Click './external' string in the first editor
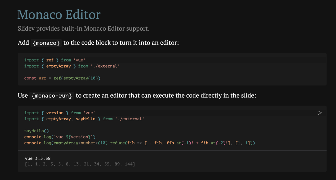This screenshot has height=180, width=336. (x=105, y=66)
